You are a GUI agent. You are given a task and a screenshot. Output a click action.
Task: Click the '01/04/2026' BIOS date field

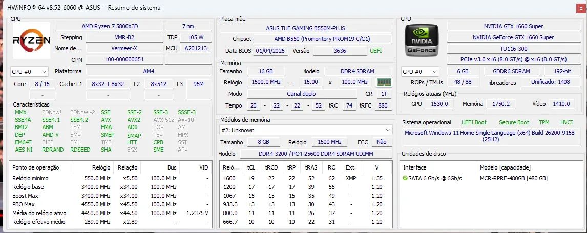tap(271, 51)
